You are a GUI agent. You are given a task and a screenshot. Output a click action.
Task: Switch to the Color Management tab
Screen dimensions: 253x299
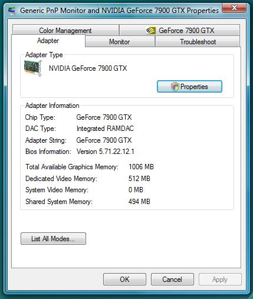click(65, 30)
